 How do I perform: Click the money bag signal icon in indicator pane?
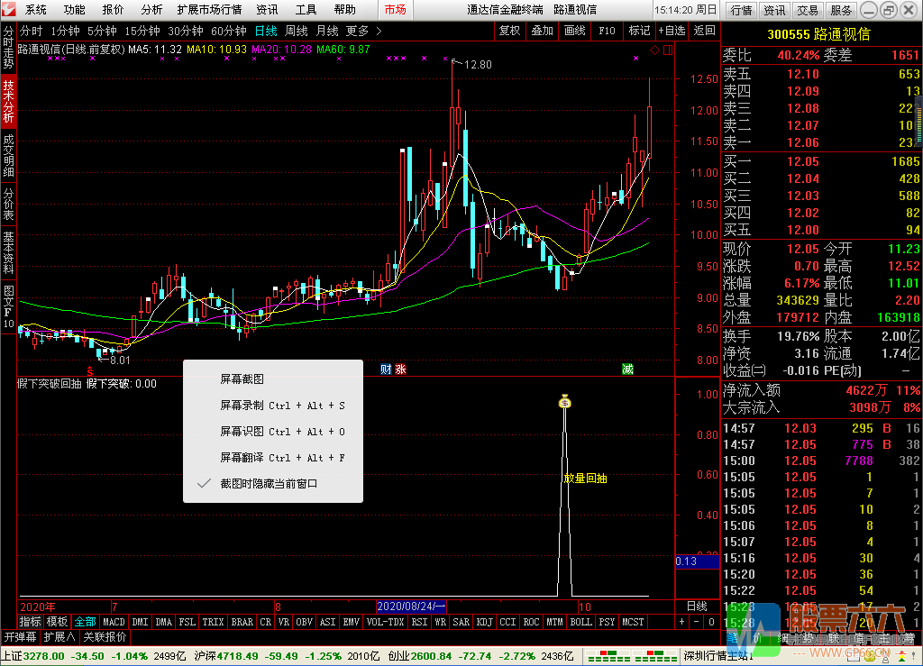tap(565, 401)
